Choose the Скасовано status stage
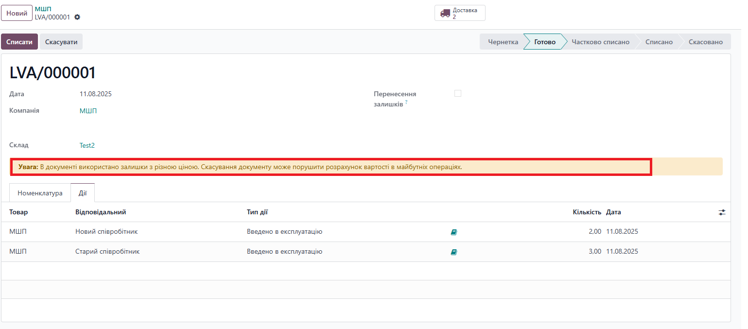748x329 pixels. tap(705, 42)
